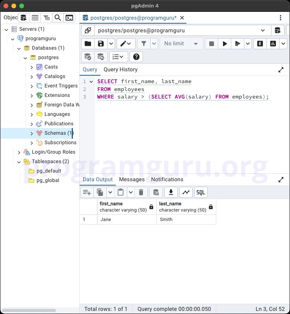Click the Jane cell in results
The height and width of the screenshot is (314, 290).
coord(126,219)
